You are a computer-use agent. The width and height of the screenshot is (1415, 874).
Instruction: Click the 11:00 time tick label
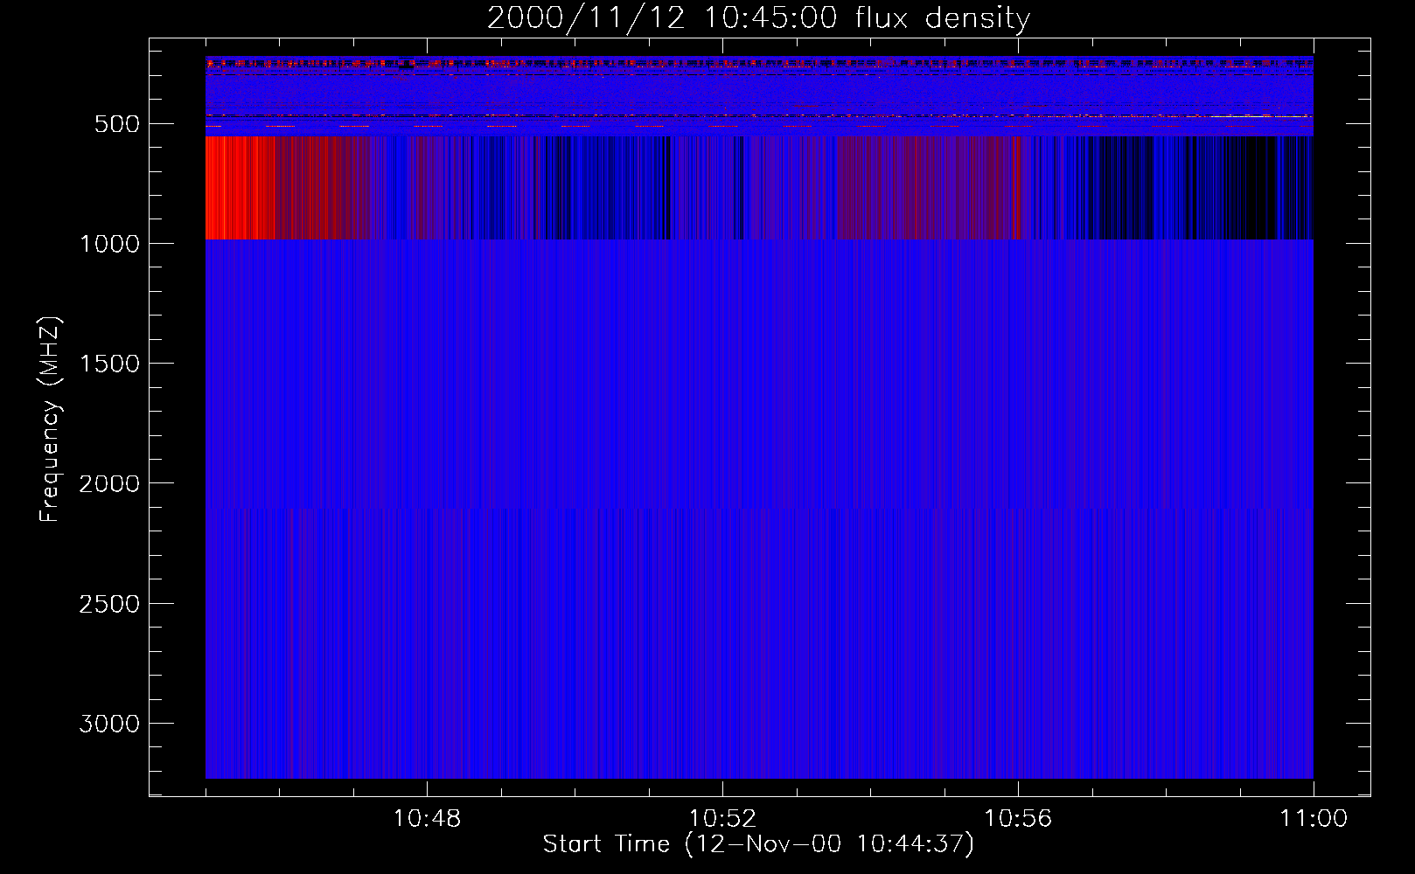(1314, 819)
